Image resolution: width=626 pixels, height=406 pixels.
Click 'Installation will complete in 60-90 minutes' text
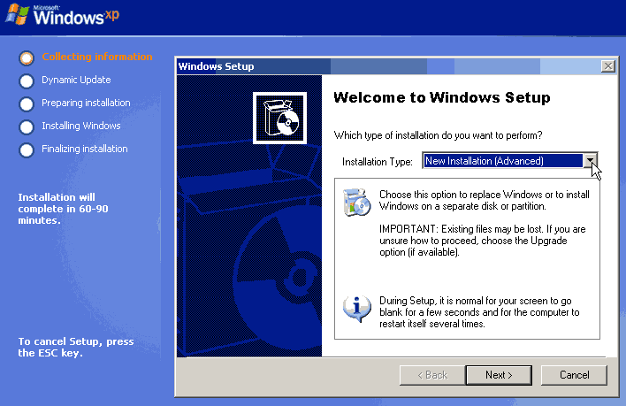[x=63, y=209]
